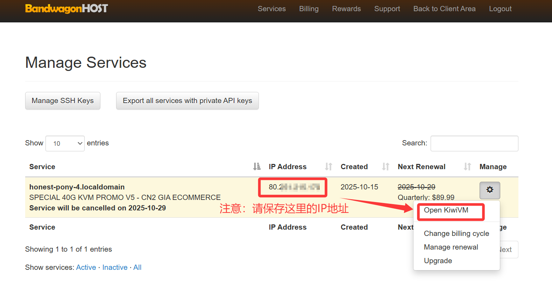
Task: Log out using the Logout link
Action: (500, 9)
